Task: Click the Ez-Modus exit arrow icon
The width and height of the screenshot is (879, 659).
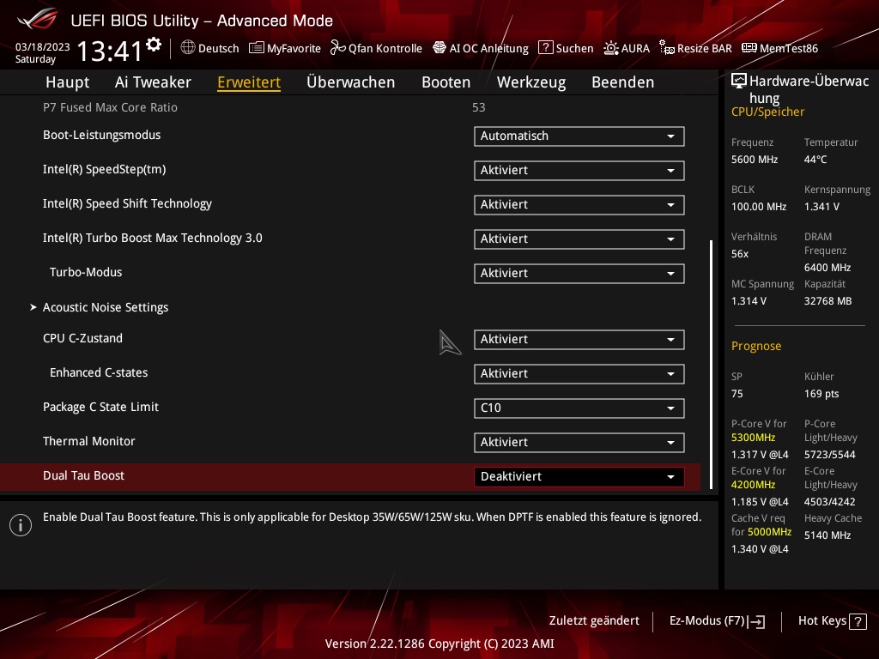Action: coord(756,621)
